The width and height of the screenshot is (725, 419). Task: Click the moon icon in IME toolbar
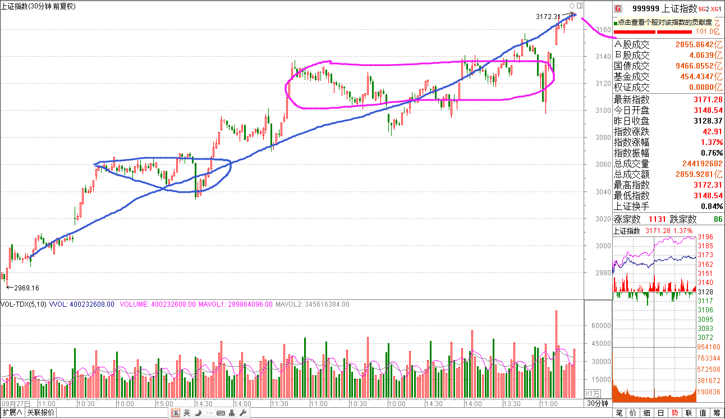[x=197, y=413]
